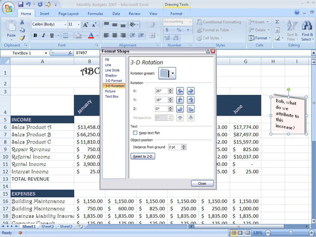Screen dimensions: 316x237
Task: Select 3-D Format in Format Shape list
Action: point(113,81)
